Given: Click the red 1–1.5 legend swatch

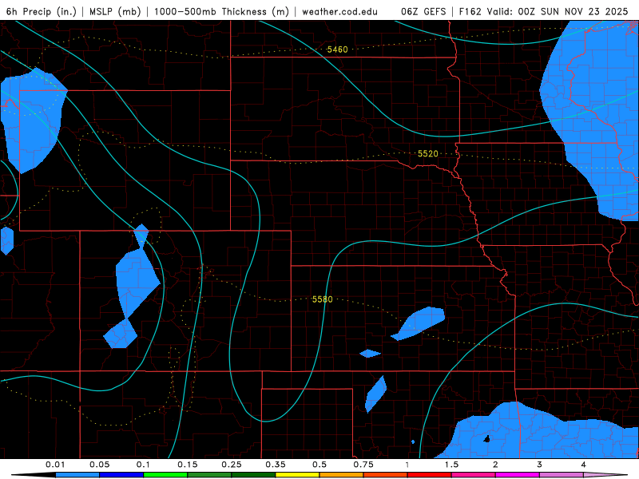Looking at the screenshot, I should pyautogui.click(x=430, y=475).
